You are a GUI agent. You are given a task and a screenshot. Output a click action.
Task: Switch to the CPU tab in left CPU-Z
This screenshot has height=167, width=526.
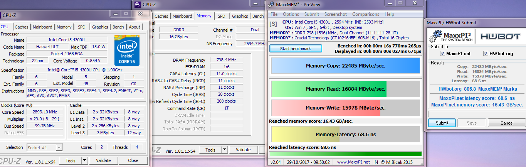(5, 27)
